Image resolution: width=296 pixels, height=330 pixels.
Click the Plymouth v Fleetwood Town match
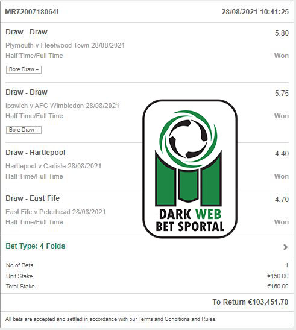pos(65,45)
